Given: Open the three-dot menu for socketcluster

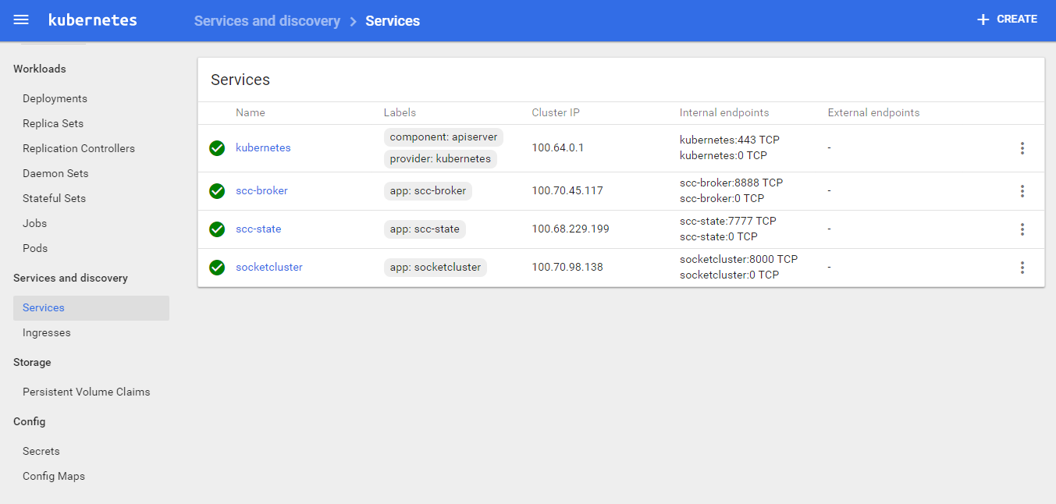Looking at the screenshot, I should (x=1022, y=268).
